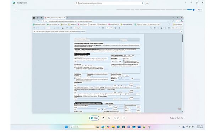Viewport: 220px width, 132px height.
Task: Click the Now button on the timeline
Action: coord(200,10)
